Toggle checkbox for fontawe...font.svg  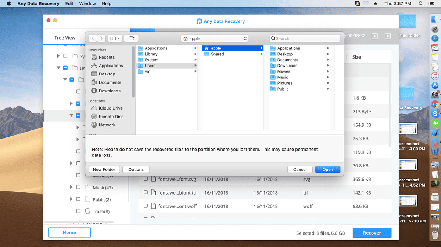click(x=146, y=179)
